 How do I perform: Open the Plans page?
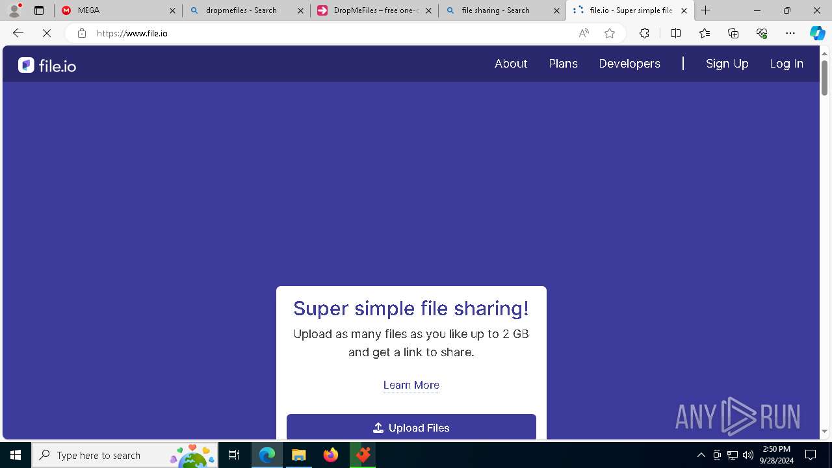pyautogui.click(x=563, y=64)
